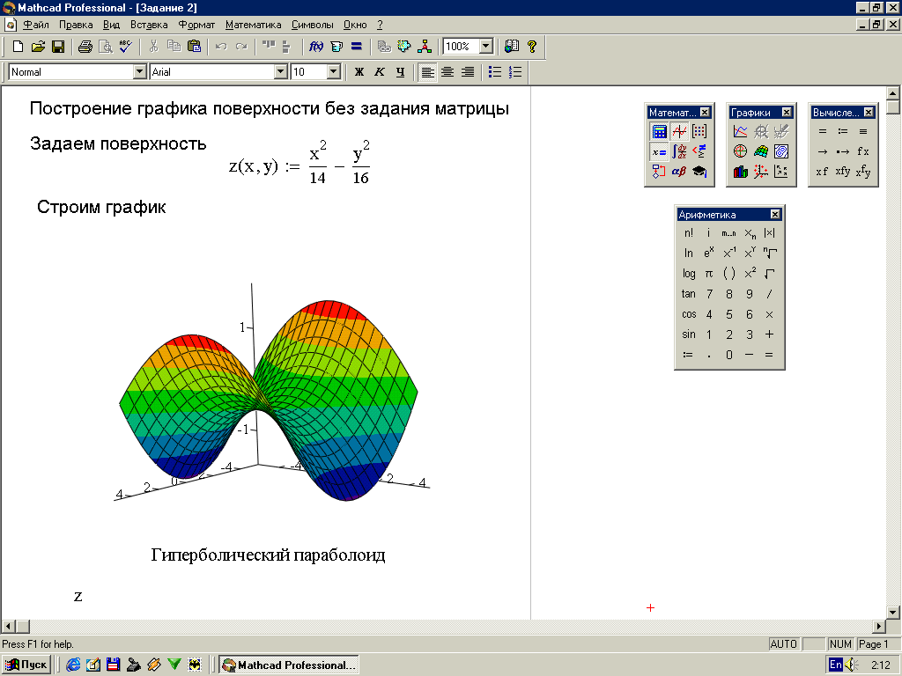Insert a 3D bar chart from Графики panel
This screenshot has height=676, width=902.
[x=740, y=172]
